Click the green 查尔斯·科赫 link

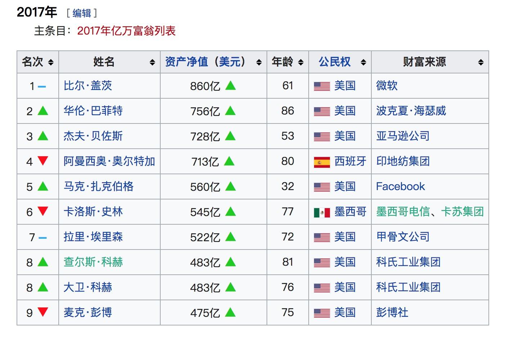[x=93, y=262]
